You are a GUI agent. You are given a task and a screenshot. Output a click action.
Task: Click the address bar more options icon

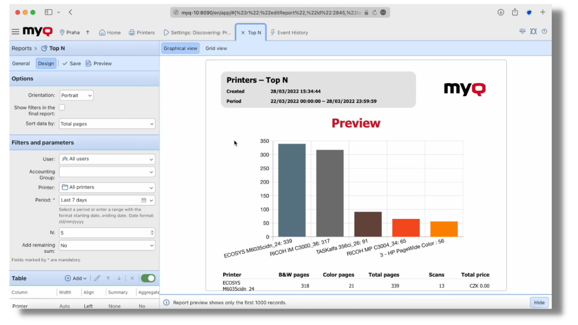coord(384,13)
